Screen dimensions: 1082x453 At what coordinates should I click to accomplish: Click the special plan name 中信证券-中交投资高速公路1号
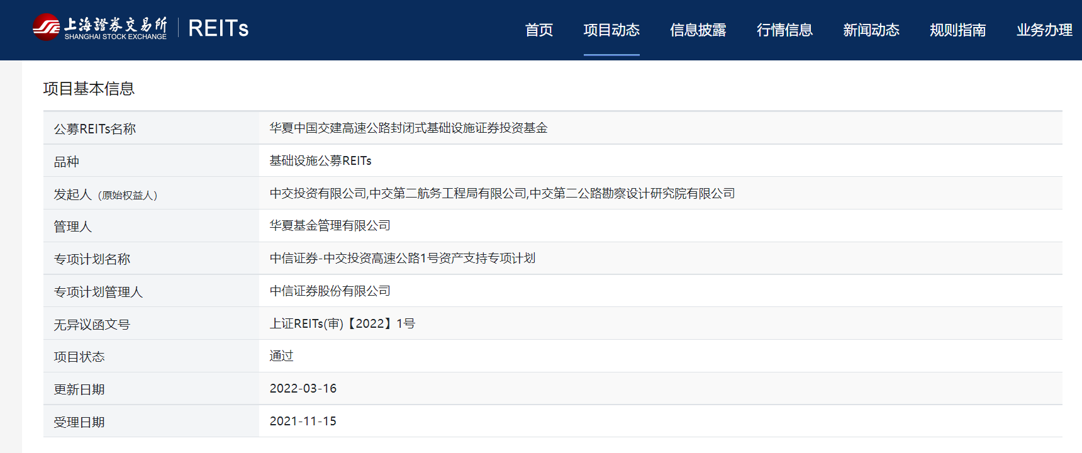402,259
